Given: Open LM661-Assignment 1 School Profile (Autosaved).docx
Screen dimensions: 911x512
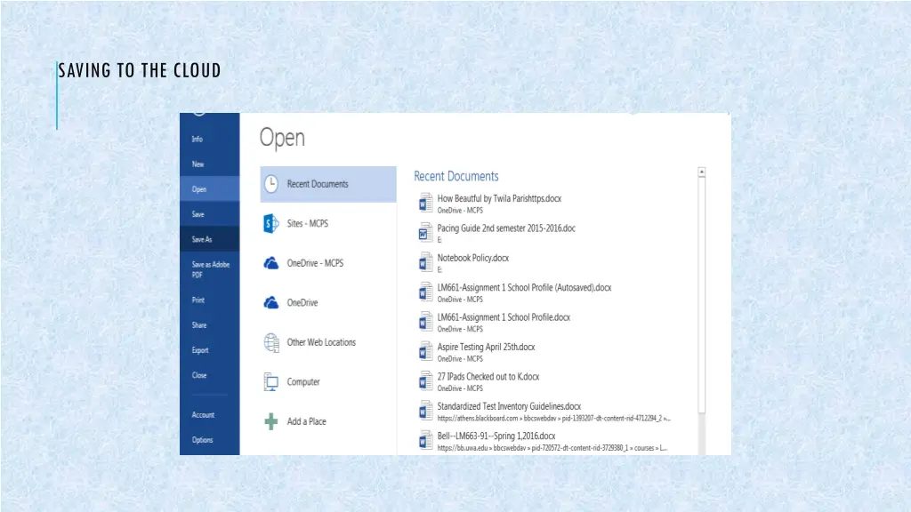Looking at the screenshot, I should 524,287.
